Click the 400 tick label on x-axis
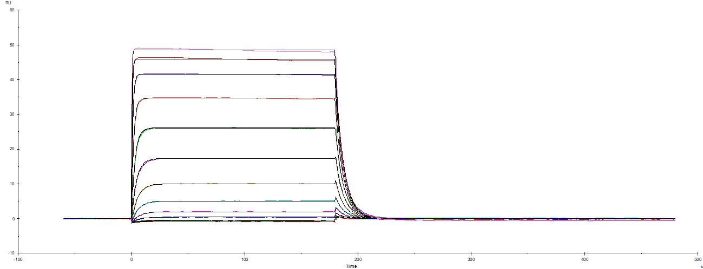 (x=584, y=259)
